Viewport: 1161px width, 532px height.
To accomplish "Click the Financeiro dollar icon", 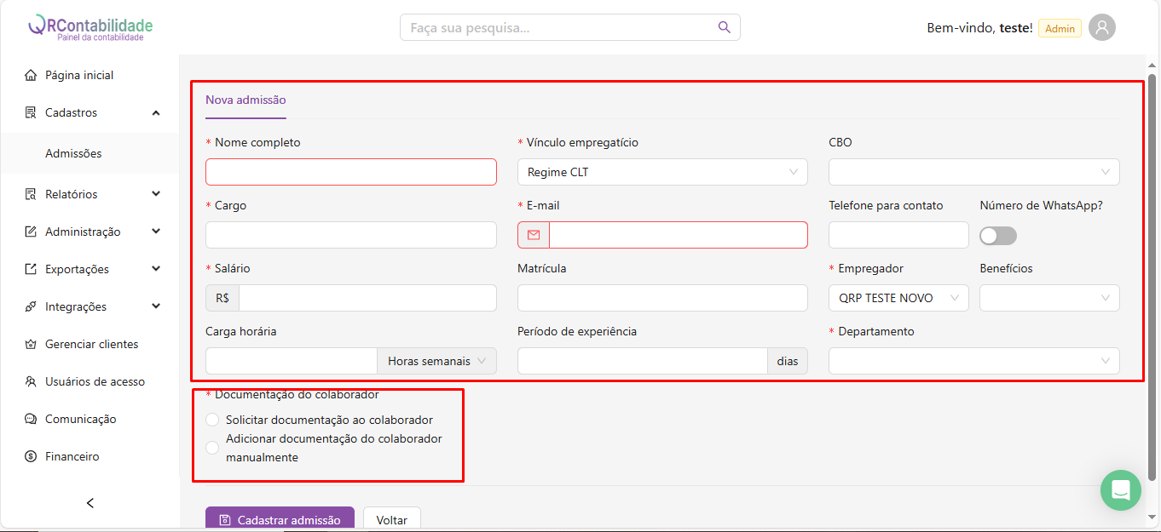I will pyautogui.click(x=31, y=456).
